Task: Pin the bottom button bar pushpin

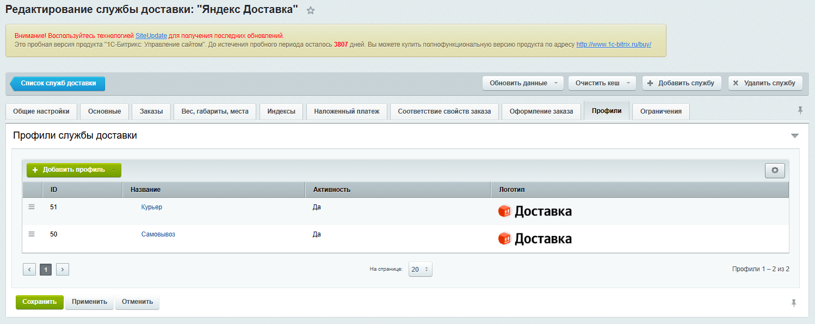Action: click(x=794, y=303)
